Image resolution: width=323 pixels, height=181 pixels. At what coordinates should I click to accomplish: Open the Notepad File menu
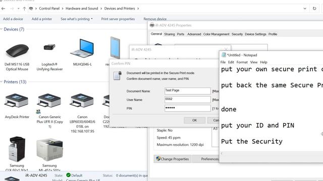coord(223,62)
